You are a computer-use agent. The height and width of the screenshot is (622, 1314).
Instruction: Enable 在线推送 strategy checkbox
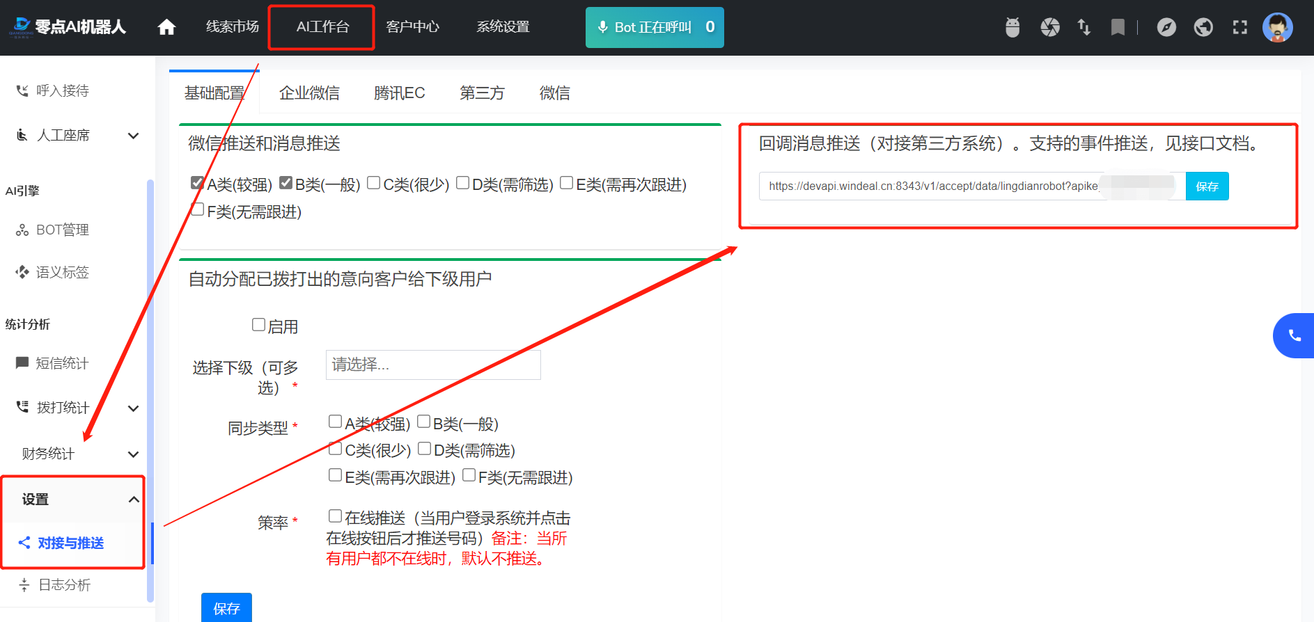pos(335,516)
